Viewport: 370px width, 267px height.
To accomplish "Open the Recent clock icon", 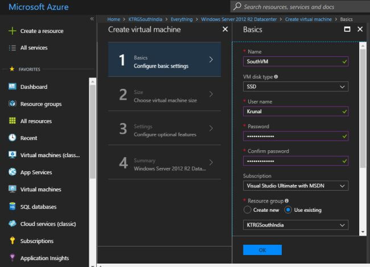I will (x=13, y=138).
